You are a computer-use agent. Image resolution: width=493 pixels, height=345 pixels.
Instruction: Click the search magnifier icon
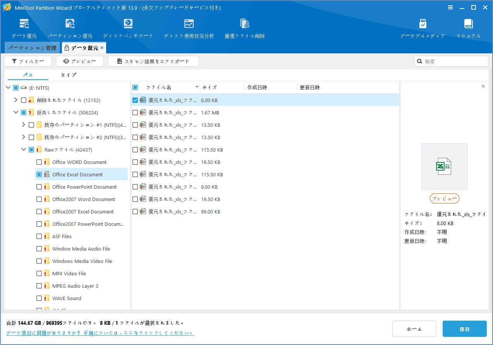pos(419,61)
